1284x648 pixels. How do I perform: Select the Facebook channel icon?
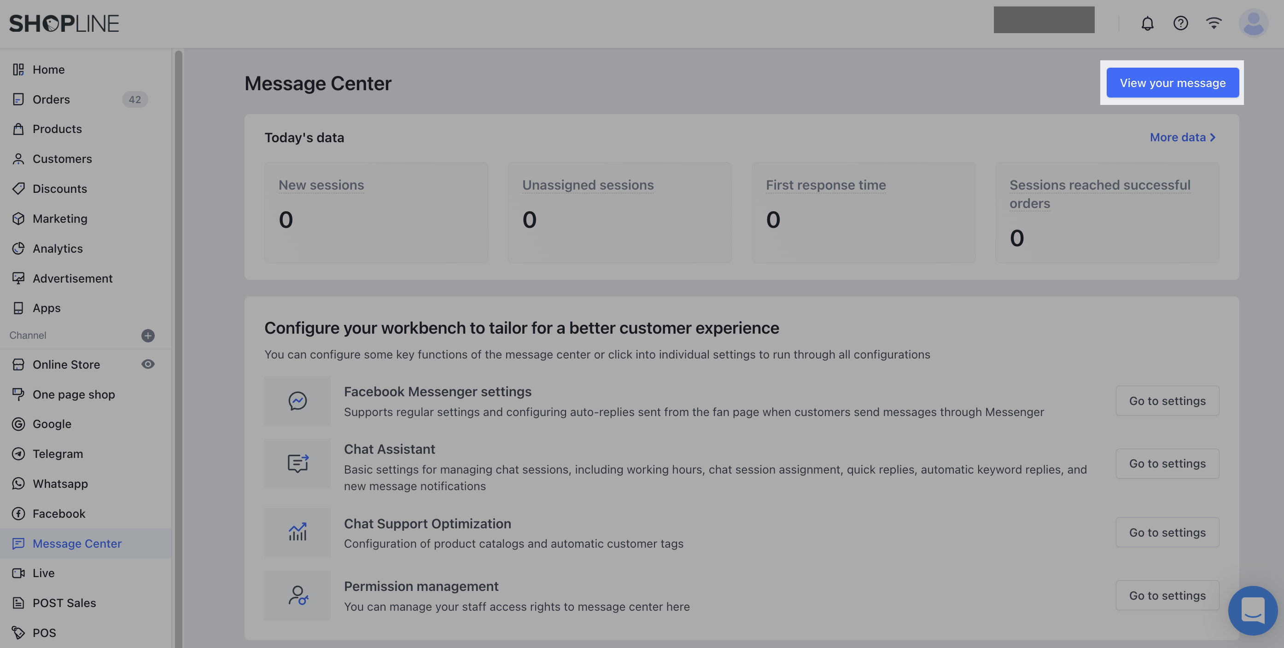(18, 514)
